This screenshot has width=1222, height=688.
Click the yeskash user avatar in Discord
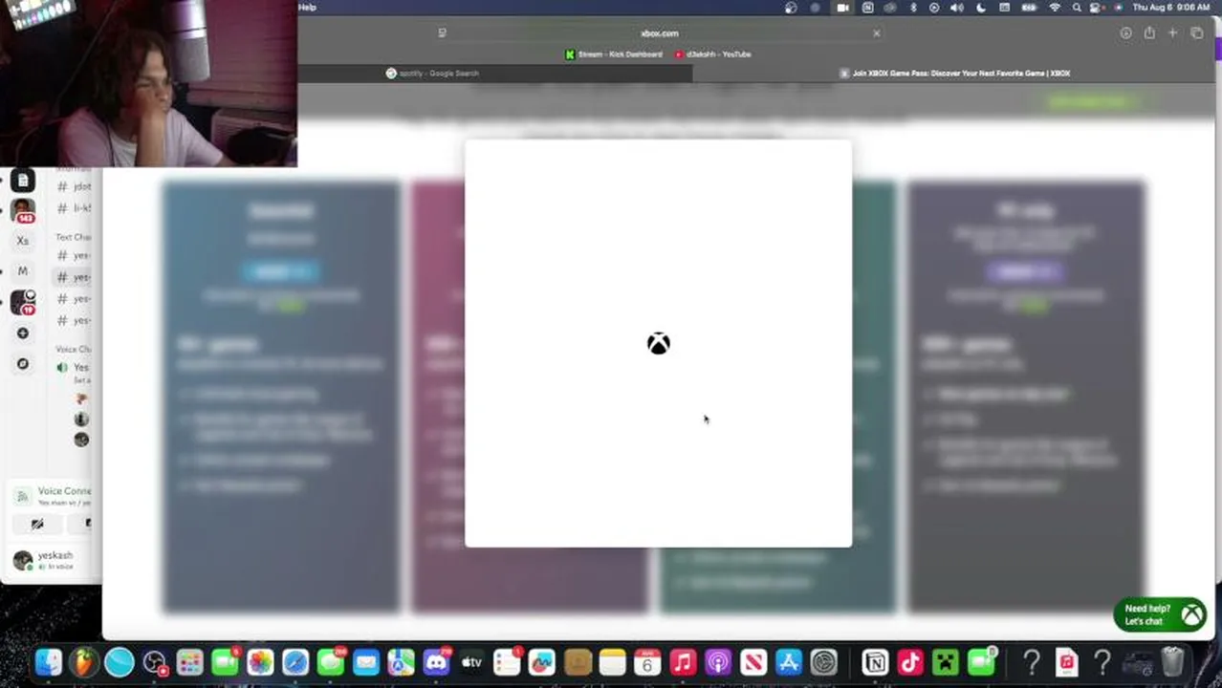click(23, 560)
